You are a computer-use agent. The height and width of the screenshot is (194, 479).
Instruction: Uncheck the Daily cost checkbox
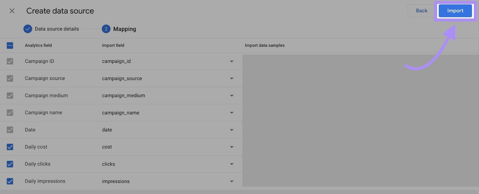10,147
